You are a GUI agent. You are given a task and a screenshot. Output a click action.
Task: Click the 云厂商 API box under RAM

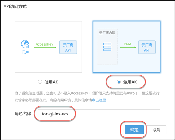(x=147, y=47)
